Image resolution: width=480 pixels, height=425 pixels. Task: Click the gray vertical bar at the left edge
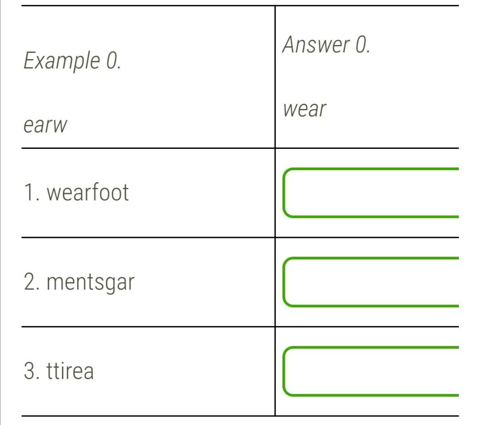[x=1, y=212]
